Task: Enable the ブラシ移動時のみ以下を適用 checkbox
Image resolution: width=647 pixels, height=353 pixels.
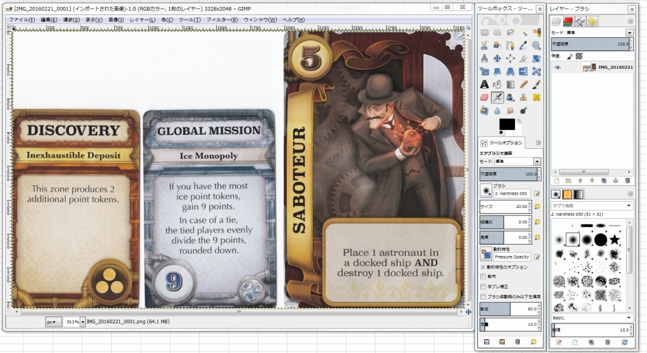Action: coord(483,296)
